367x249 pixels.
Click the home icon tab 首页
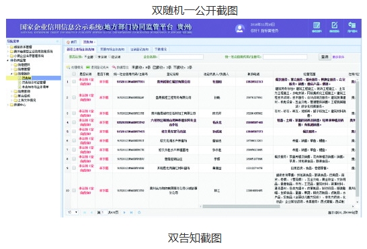point(71,42)
